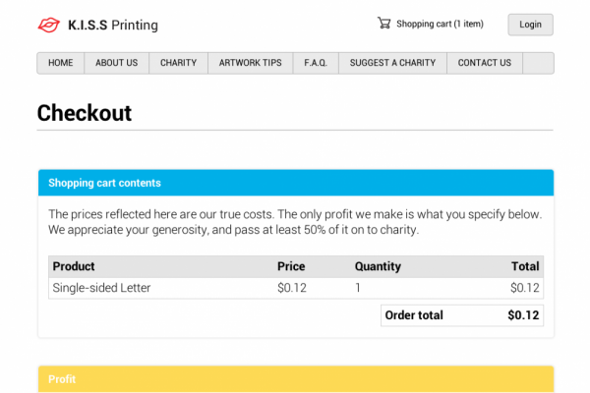Click the shopping cart icon
This screenshot has height=393, width=590.
click(383, 24)
